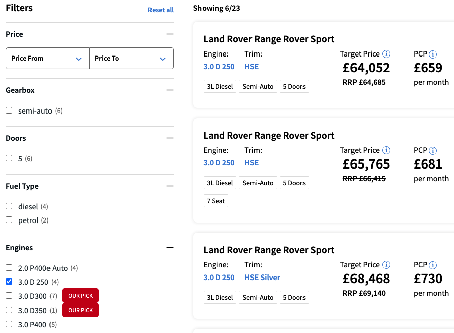Enable the diesel fuel type filter
This screenshot has width=454, height=333.
tap(9, 206)
